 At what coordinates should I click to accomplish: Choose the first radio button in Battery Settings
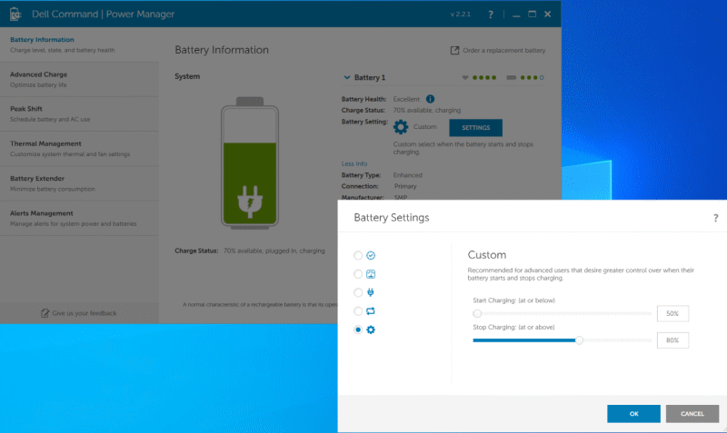coord(358,256)
